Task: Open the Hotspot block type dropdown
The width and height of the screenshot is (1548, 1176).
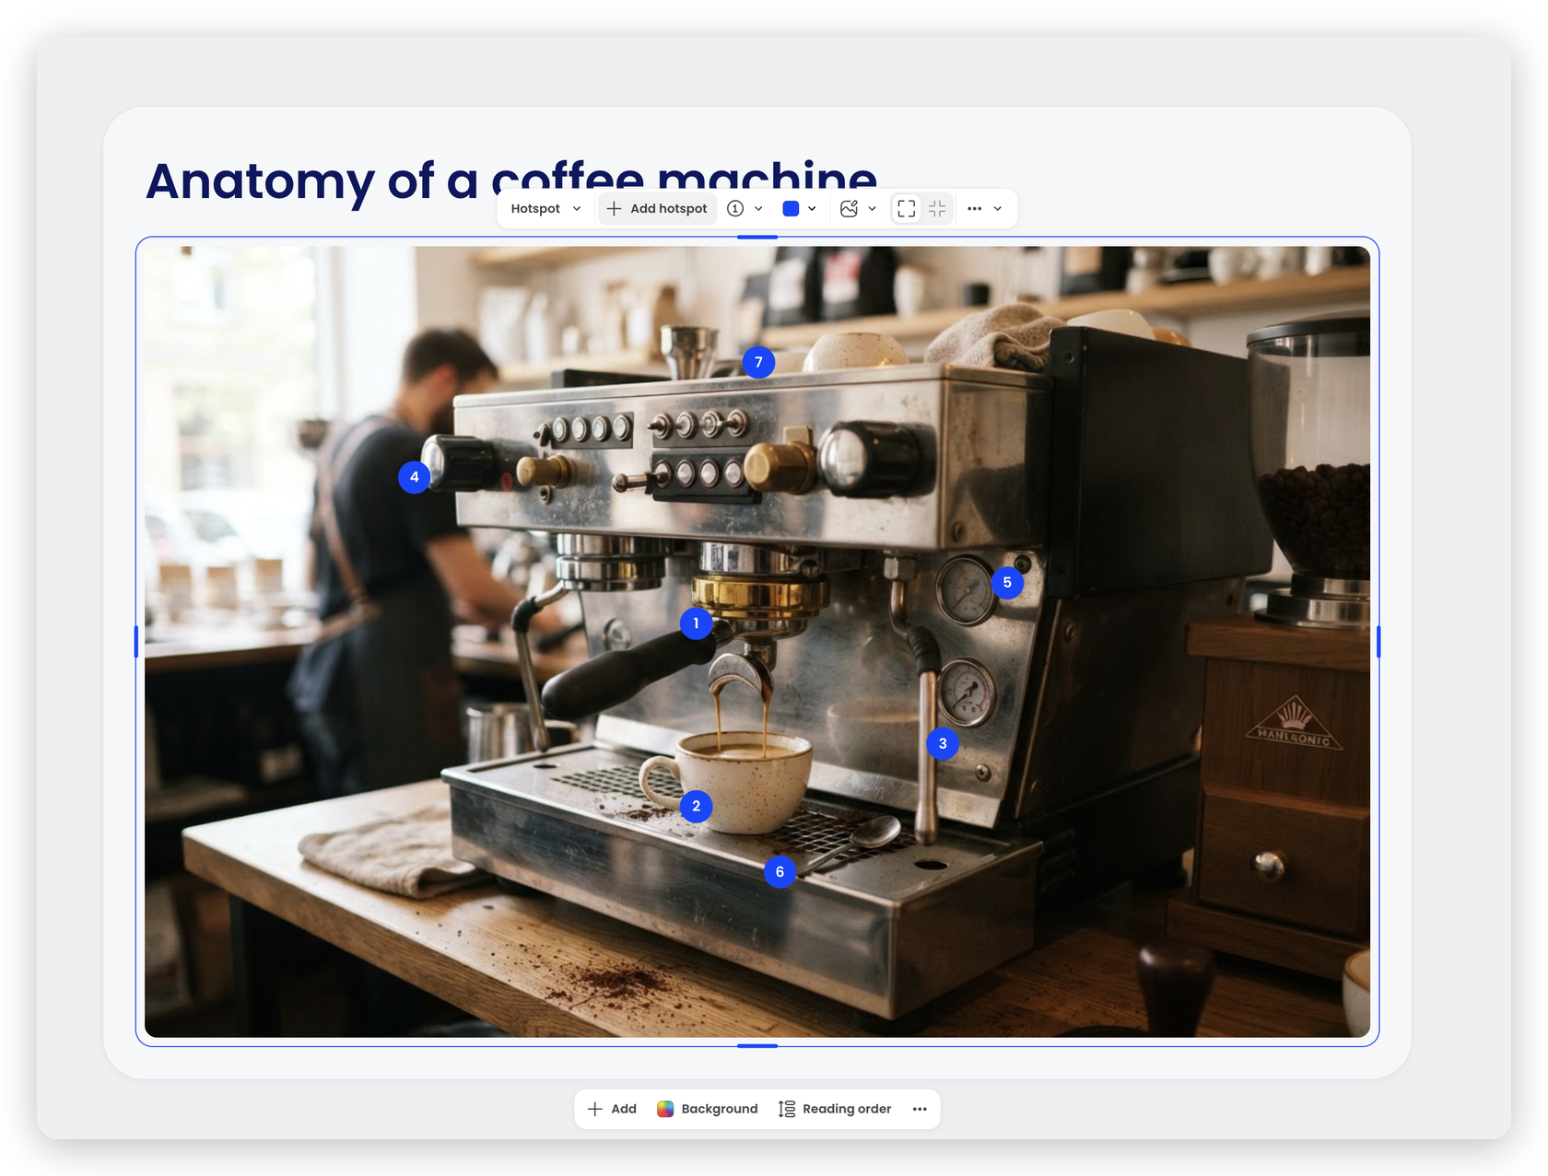Action: pyautogui.click(x=545, y=209)
